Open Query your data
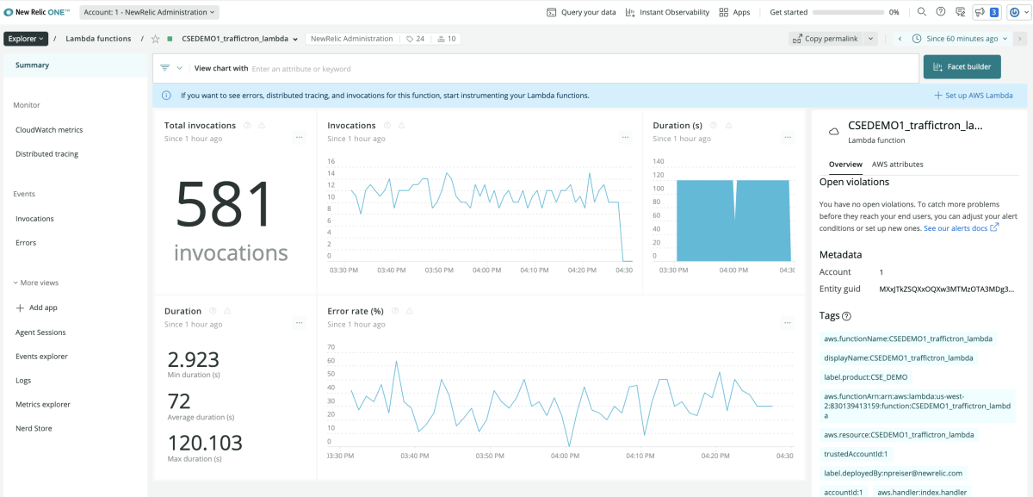Image resolution: width=1033 pixels, height=497 pixels. 582,12
